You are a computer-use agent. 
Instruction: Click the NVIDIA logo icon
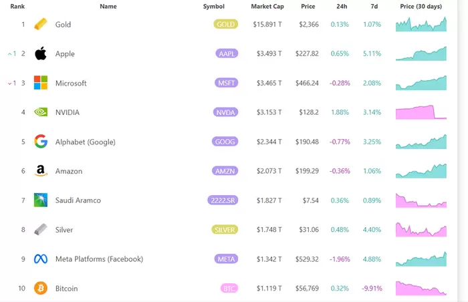[41, 112]
